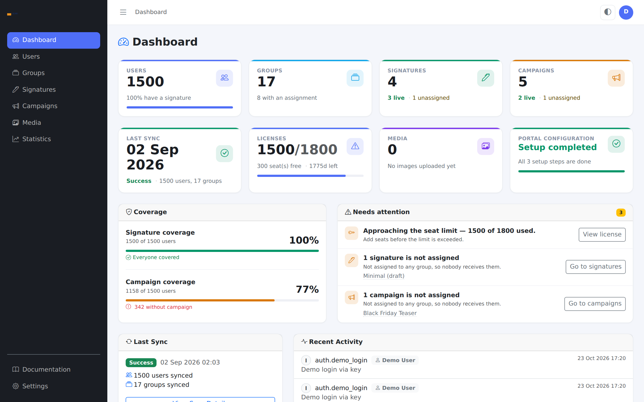Open Users in the sidebar

click(x=54, y=57)
